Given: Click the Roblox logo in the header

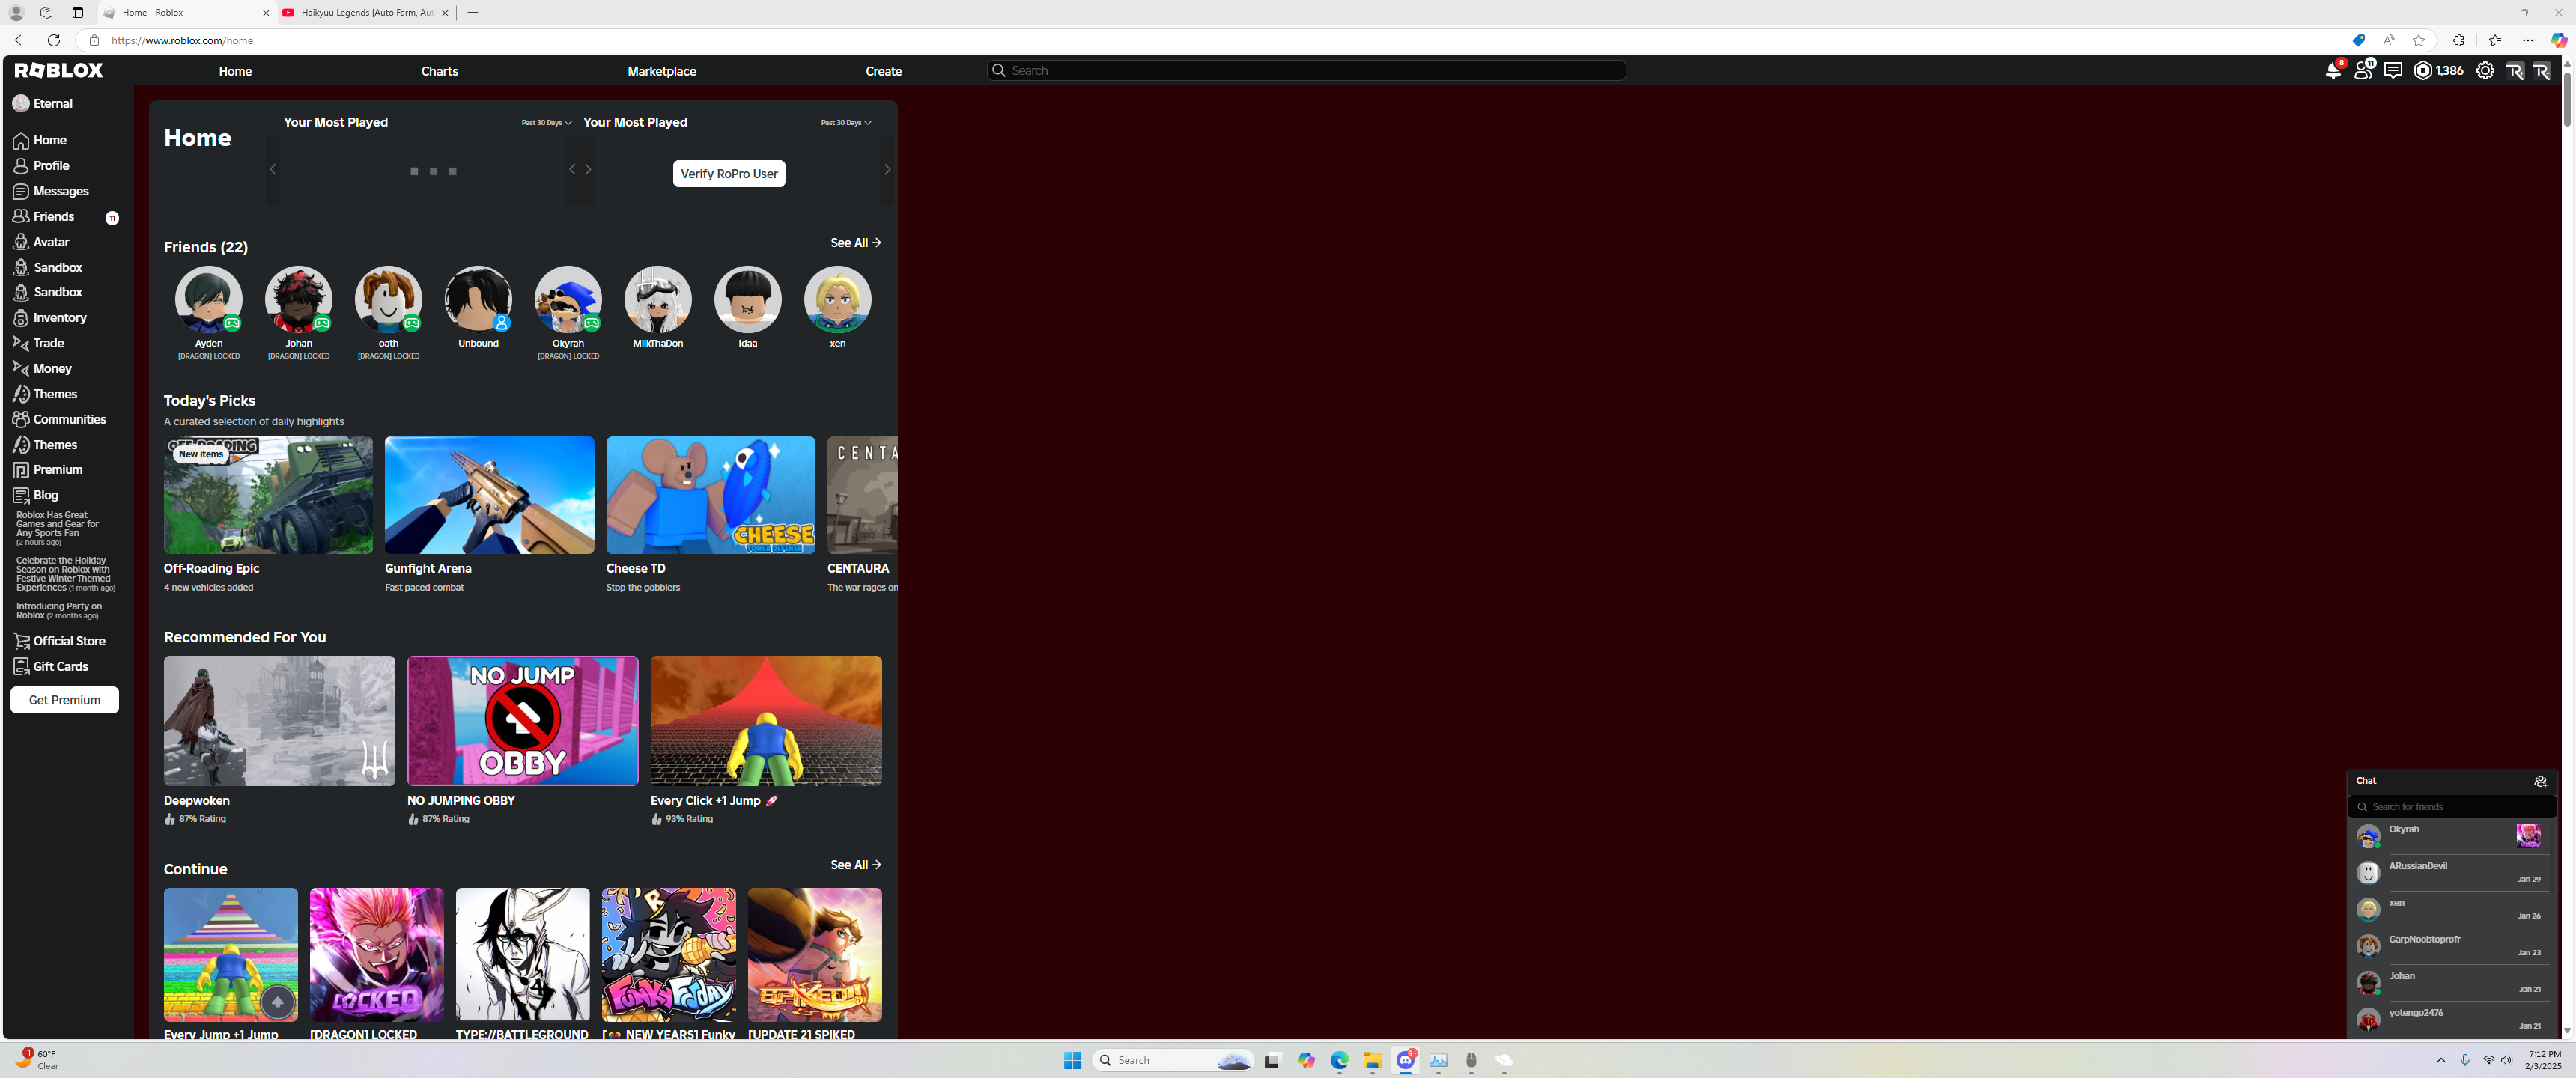Looking at the screenshot, I should pos(59,70).
